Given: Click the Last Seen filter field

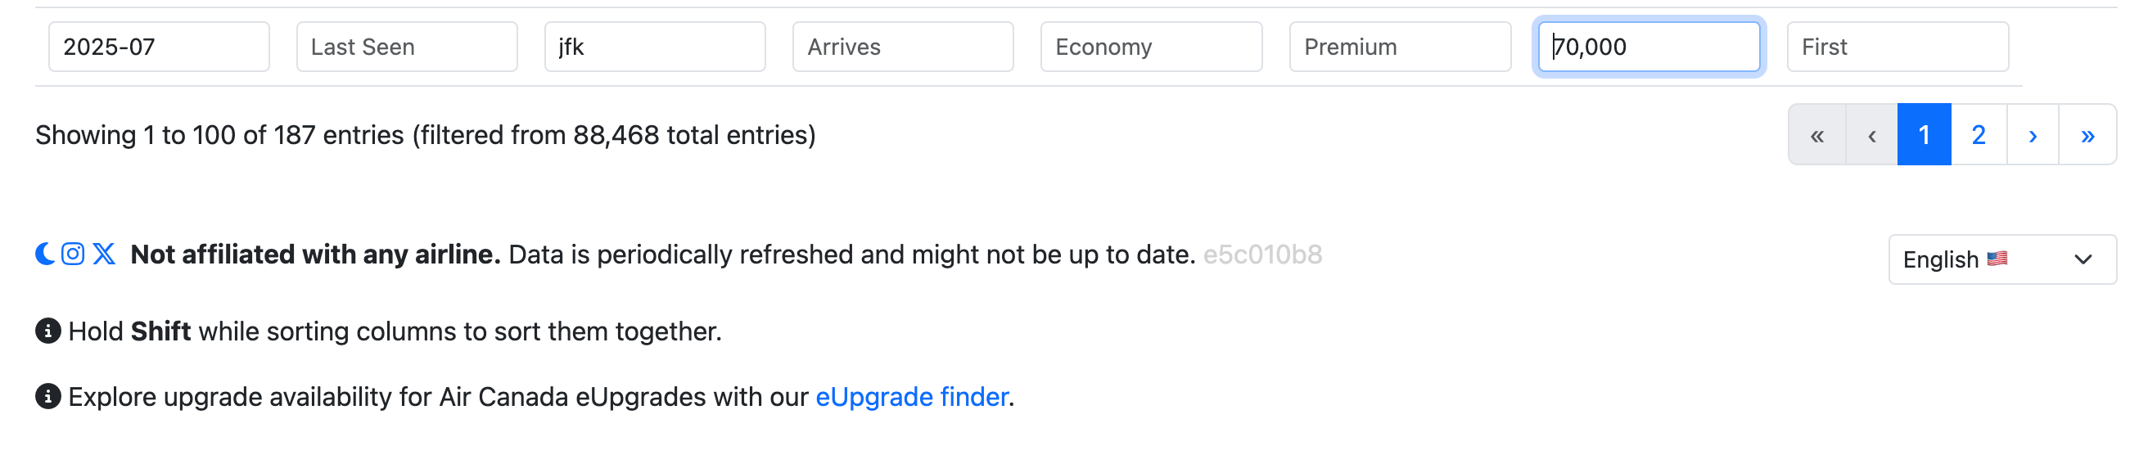Looking at the screenshot, I should point(407,47).
